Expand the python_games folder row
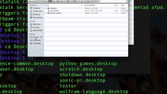Viewport: 167px width, 94px height. tap(46, 13)
